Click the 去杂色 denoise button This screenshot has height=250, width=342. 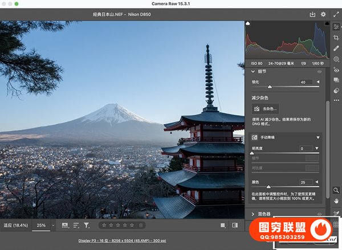click(266, 108)
